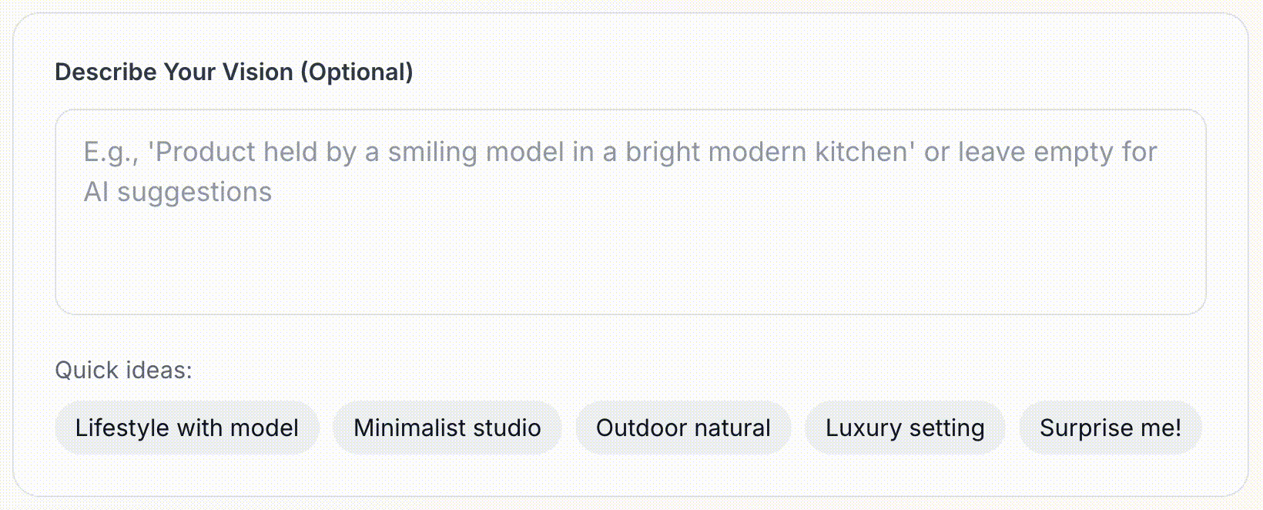Insert the 'Outdoor natural' prompt idea

683,428
